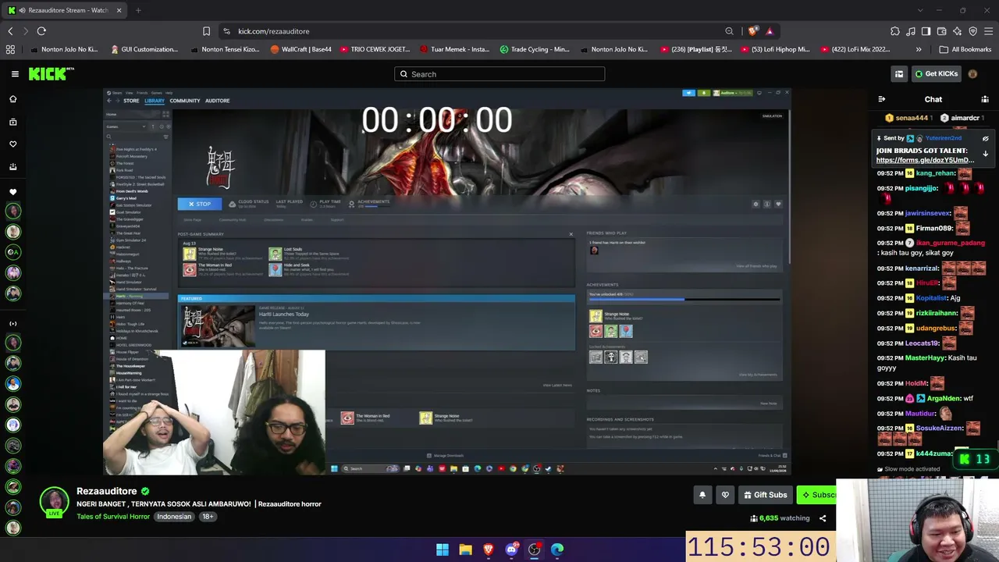
Task: Bookmark this page with the bookmark icon
Action: point(206,31)
